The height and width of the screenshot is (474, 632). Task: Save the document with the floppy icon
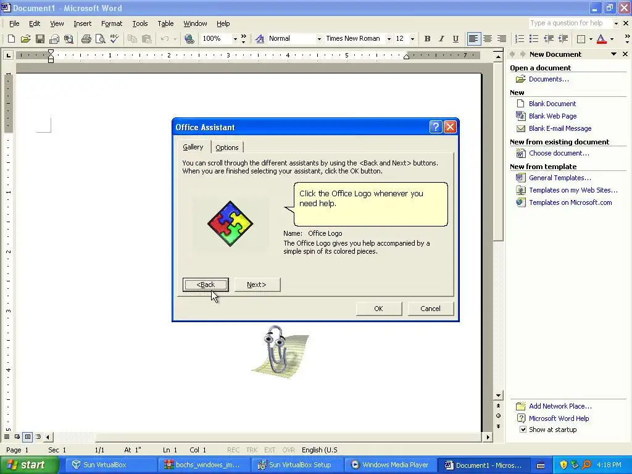pyautogui.click(x=40, y=39)
